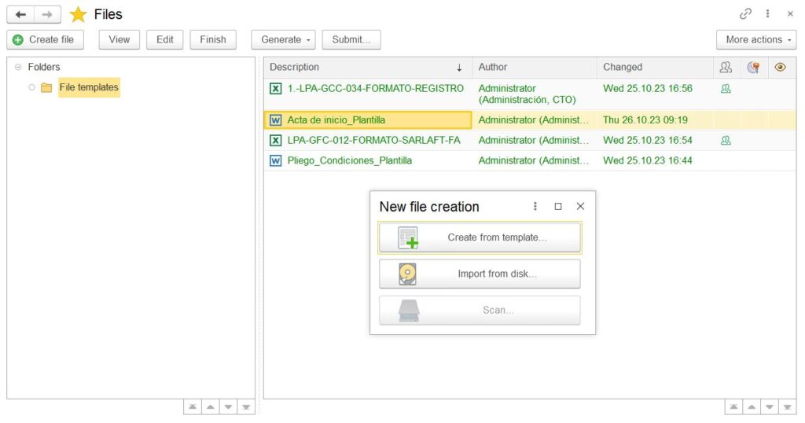805x423 pixels.
Task: Open the dialog's three-dot options menu
Action: pos(535,206)
